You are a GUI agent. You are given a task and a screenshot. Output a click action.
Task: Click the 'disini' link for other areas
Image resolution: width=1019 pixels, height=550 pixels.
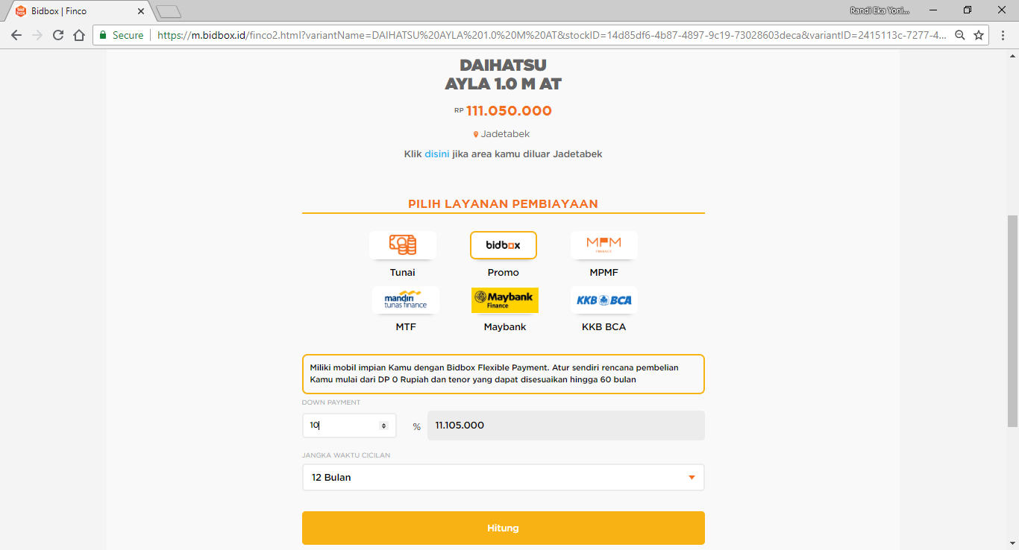pos(437,154)
